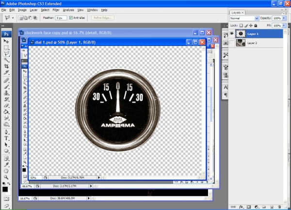The image size is (291, 210).
Task: Select the Ellipse shape tool
Action: point(6,151)
